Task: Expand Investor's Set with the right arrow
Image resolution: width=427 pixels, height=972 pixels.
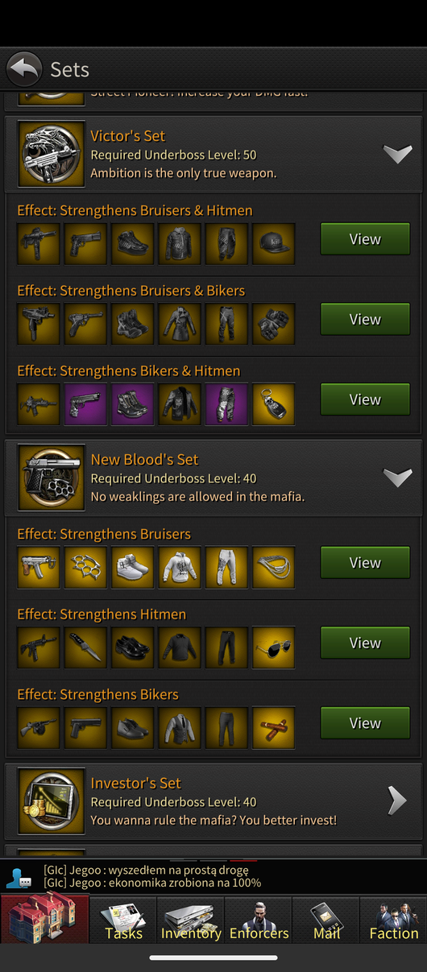Action: (x=397, y=800)
